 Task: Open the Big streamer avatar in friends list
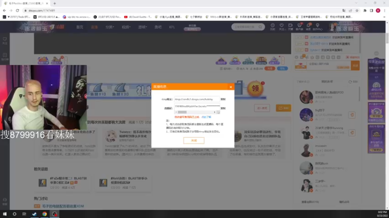point(306,115)
